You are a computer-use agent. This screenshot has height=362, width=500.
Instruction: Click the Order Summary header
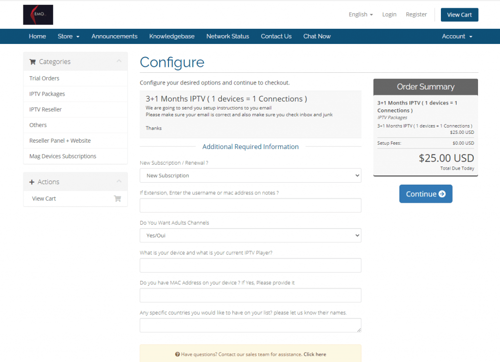[x=426, y=87]
